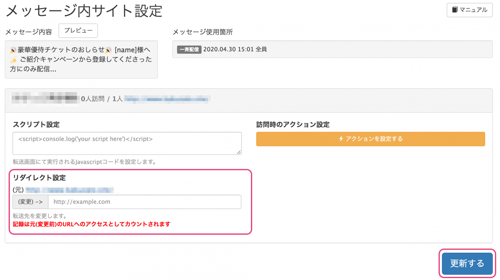Click the 訪問時のアクション設定 heading

(293, 125)
